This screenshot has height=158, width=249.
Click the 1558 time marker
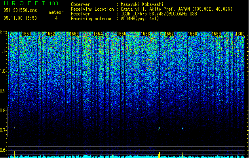coord(192,34)
